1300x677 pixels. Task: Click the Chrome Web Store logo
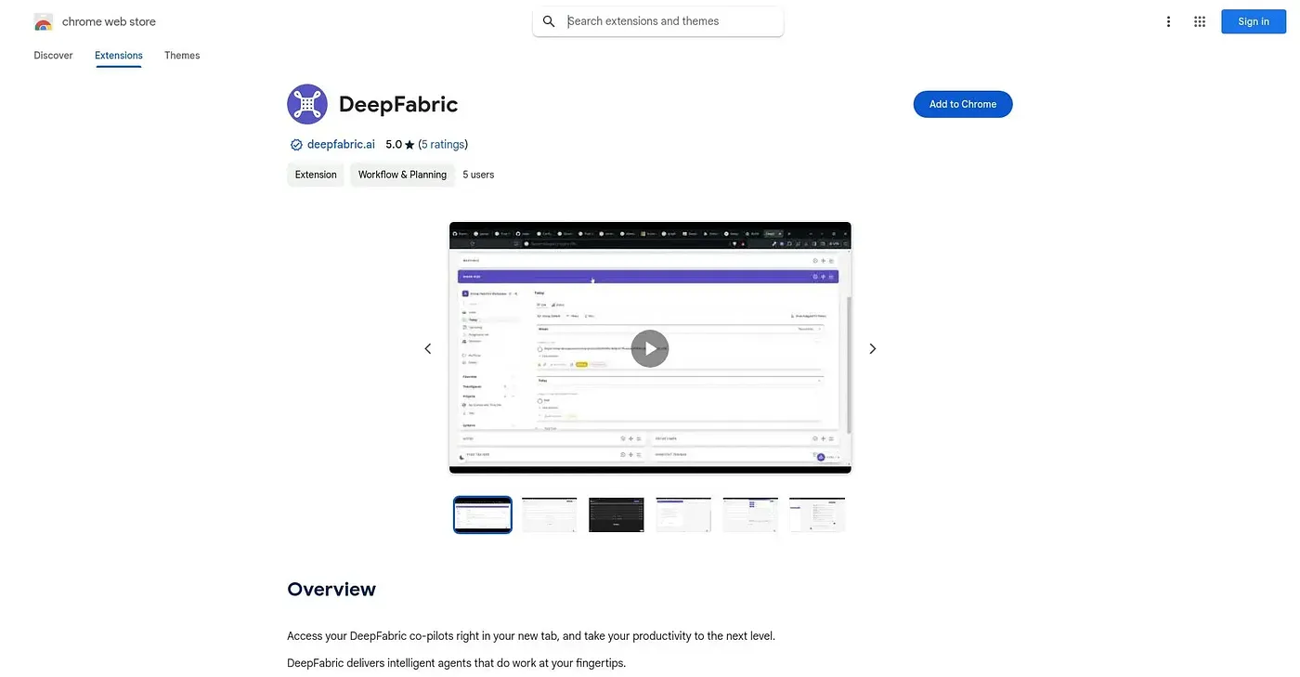coord(44,21)
